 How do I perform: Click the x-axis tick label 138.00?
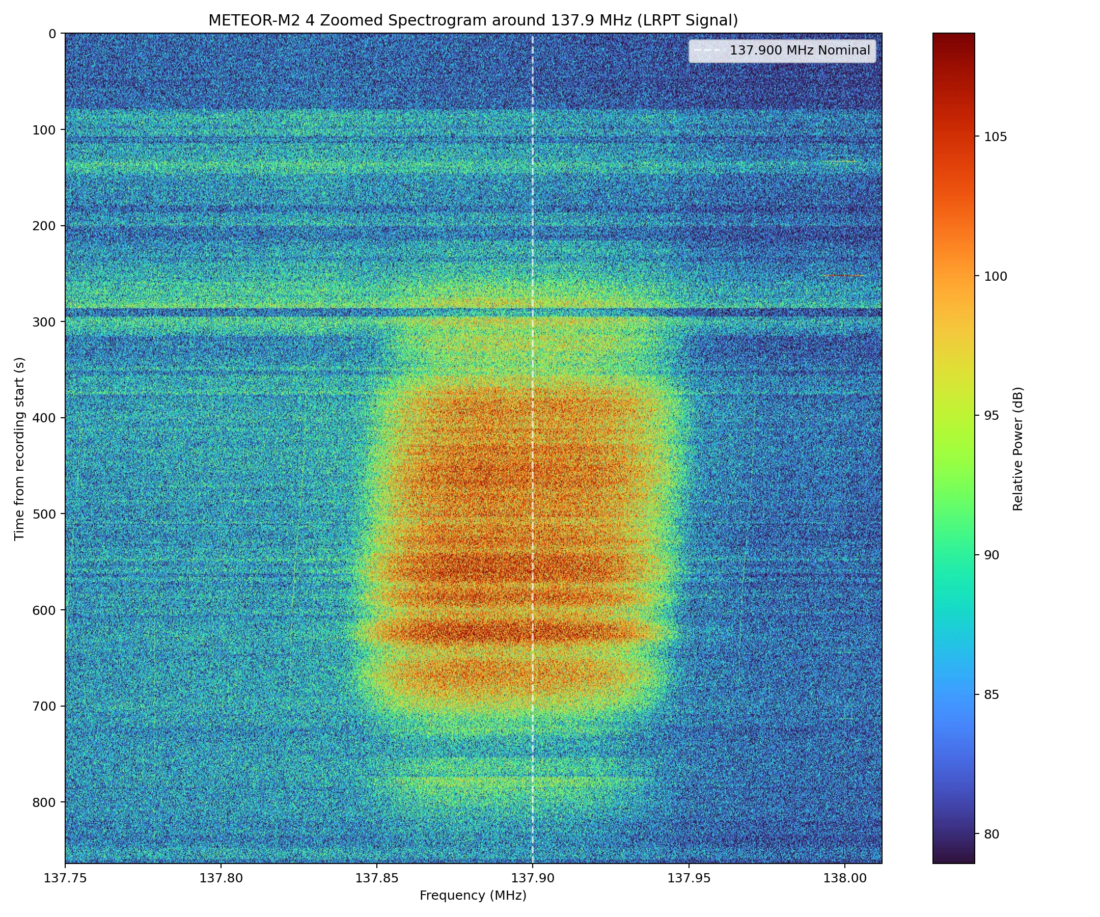(844, 878)
